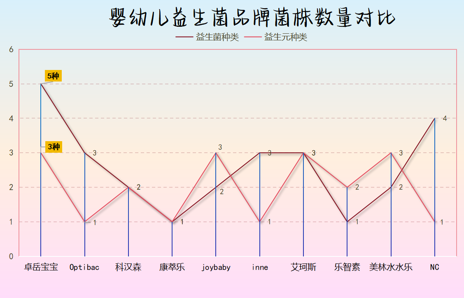The height and width of the screenshot is (298, 464).
Task: Click the pink-red 益生元种类 legend line marker
Action: pos(253,37)
